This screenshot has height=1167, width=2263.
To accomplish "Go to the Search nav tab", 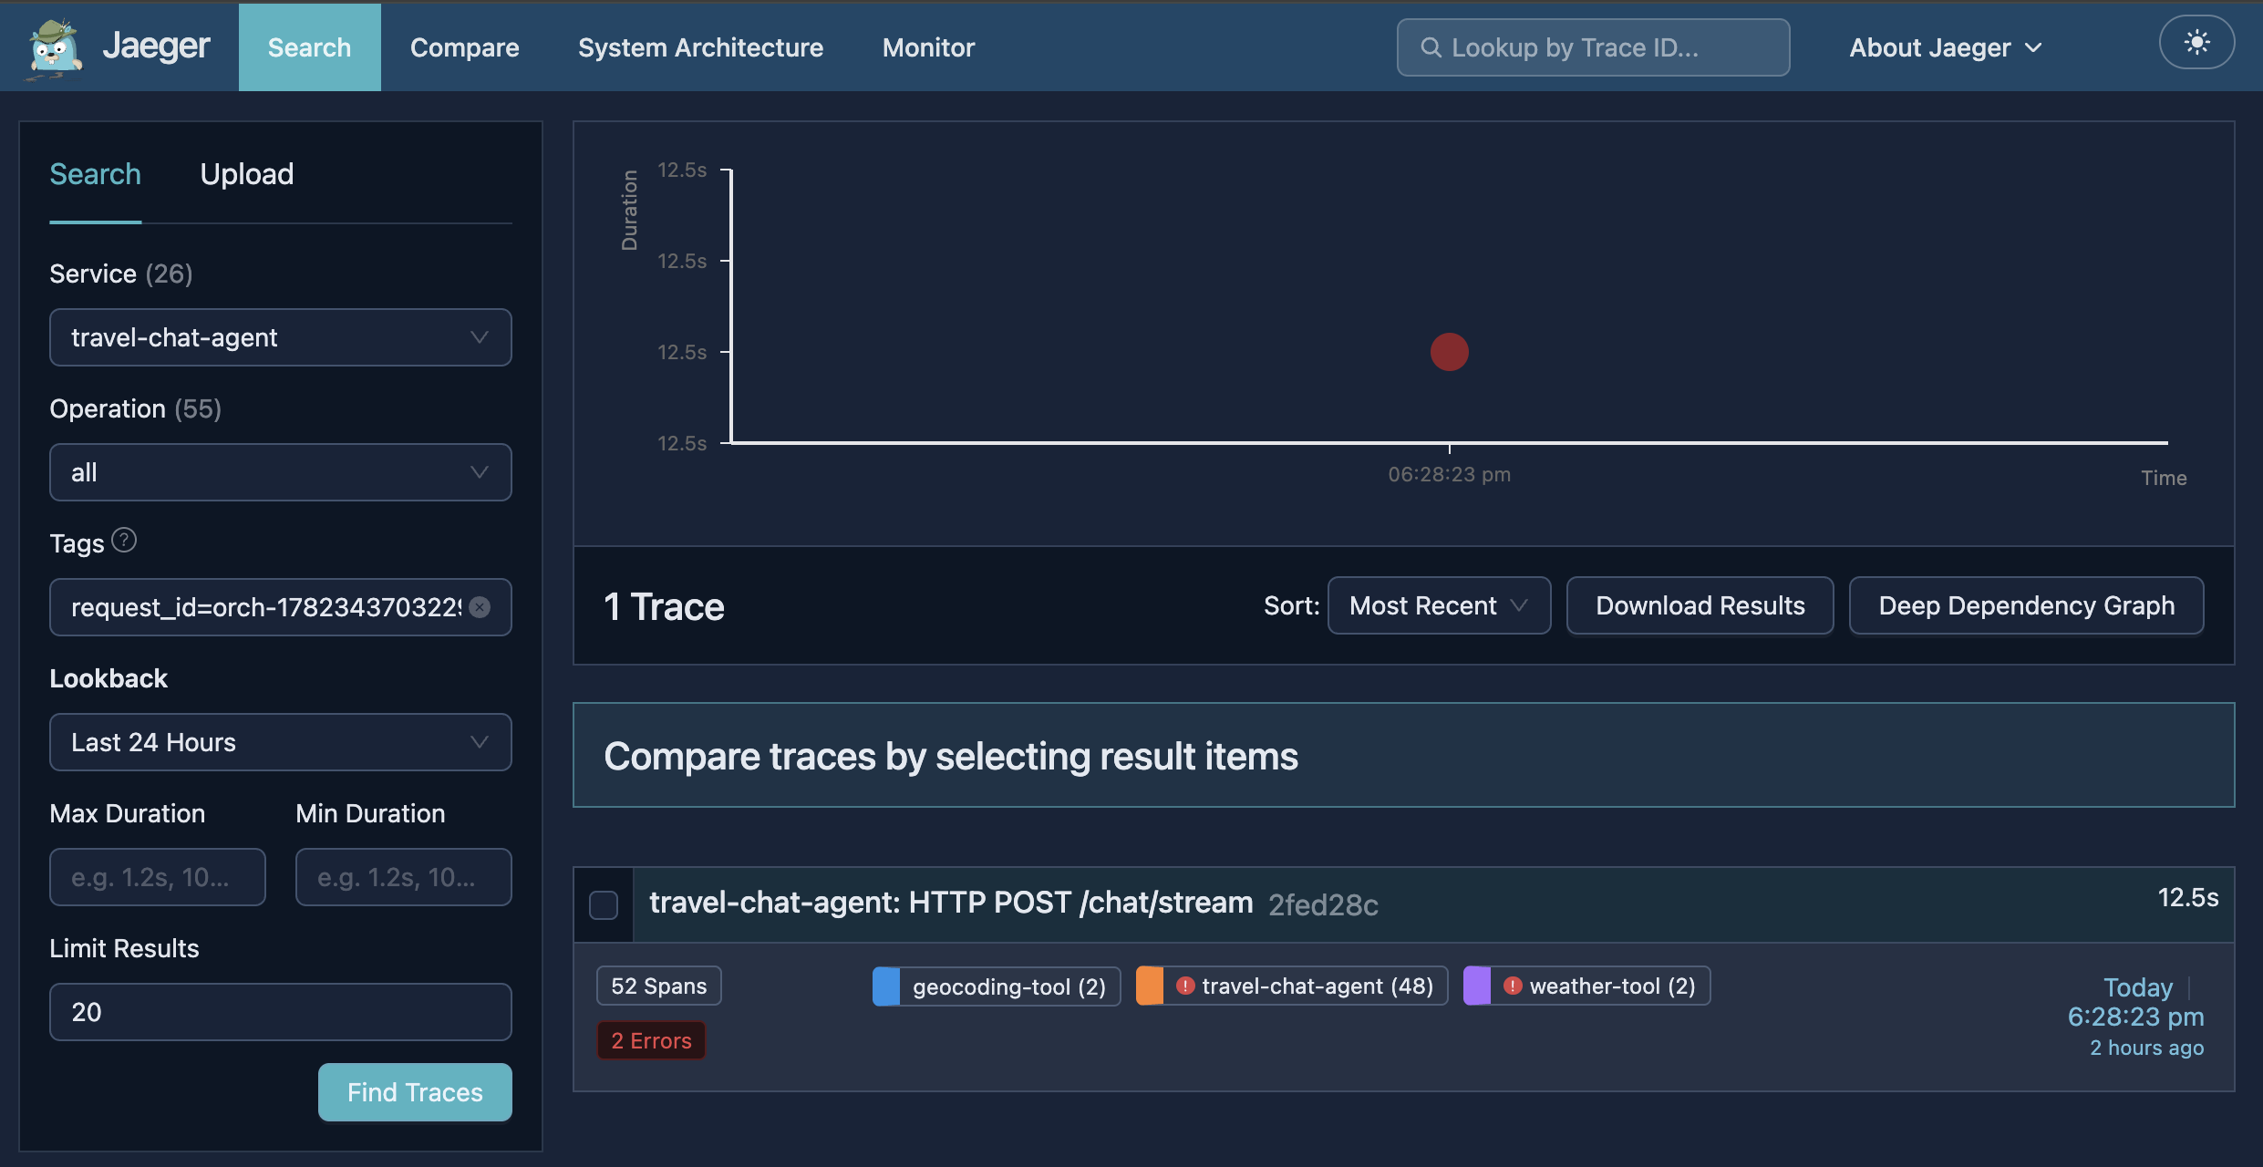I will tap(310, 47).
